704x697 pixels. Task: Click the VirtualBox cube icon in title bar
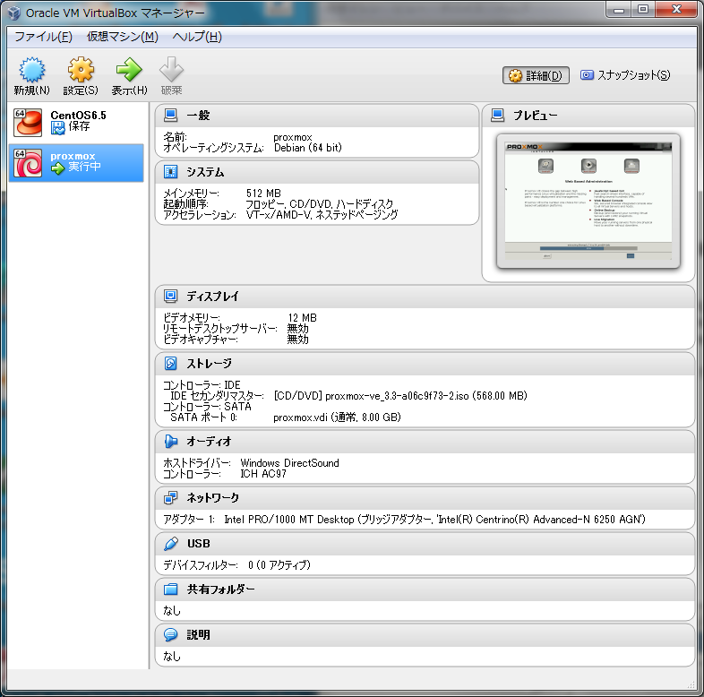pos(14,13)
